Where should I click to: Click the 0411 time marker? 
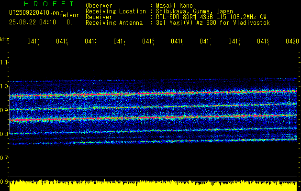click(x=33, y=41)
